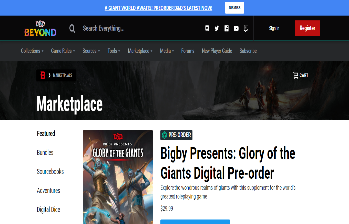Click the red Register button
This screenshot has width=349, height=224.
tap(307, 28)
